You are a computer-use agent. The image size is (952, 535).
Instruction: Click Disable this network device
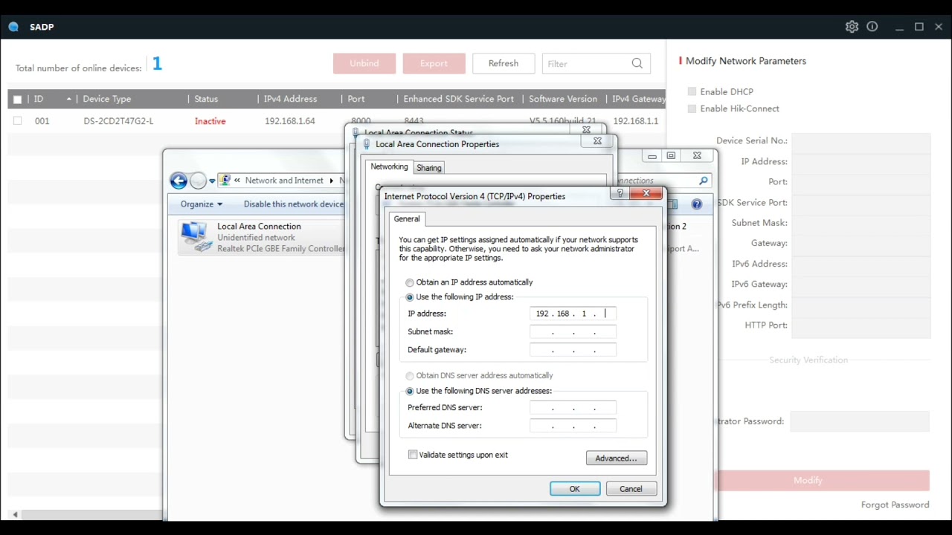point(294,204)
